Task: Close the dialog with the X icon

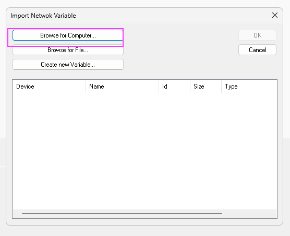Action: pos(275,15)
